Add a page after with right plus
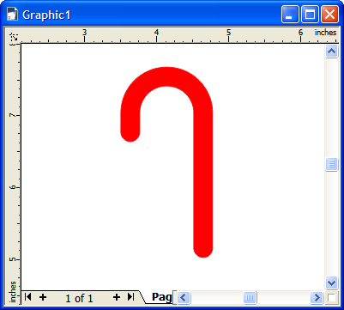This screenshot has height=310, width=344. point(116,297)
